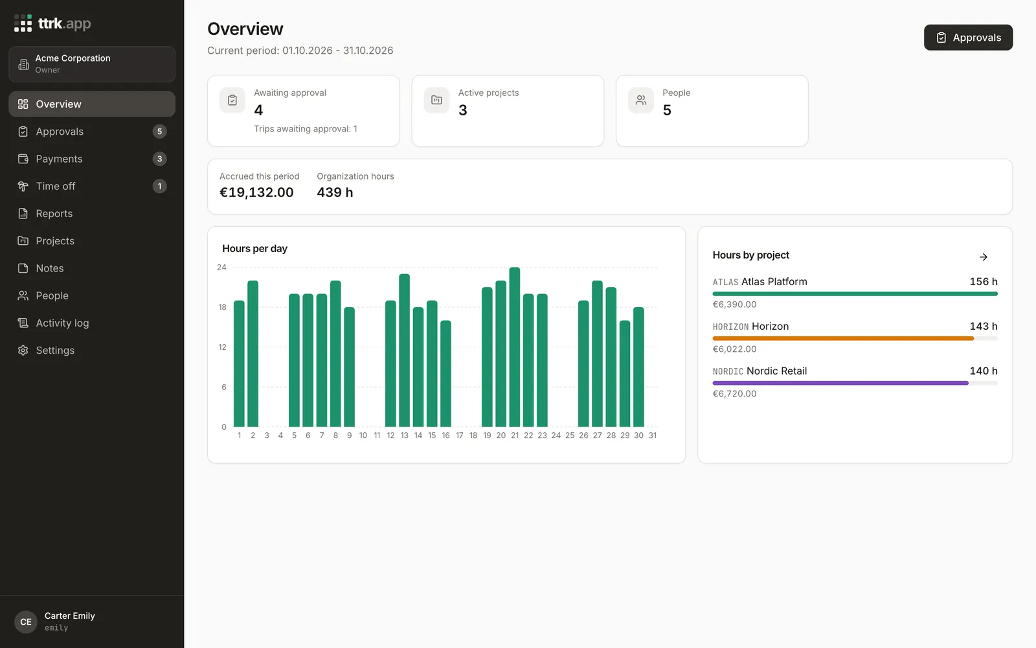Open Settings from the sidebar

pos(92,350)
